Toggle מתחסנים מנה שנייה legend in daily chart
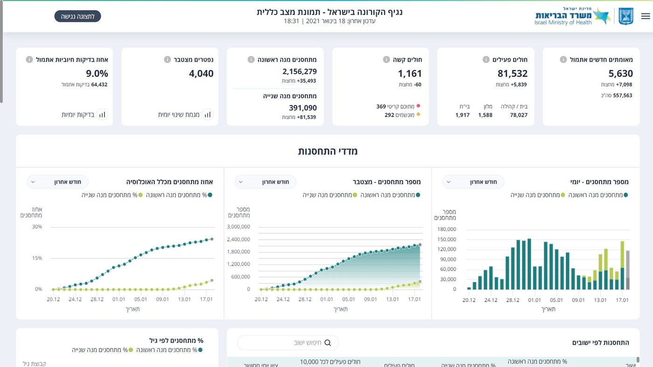 (x=538, y=195)
